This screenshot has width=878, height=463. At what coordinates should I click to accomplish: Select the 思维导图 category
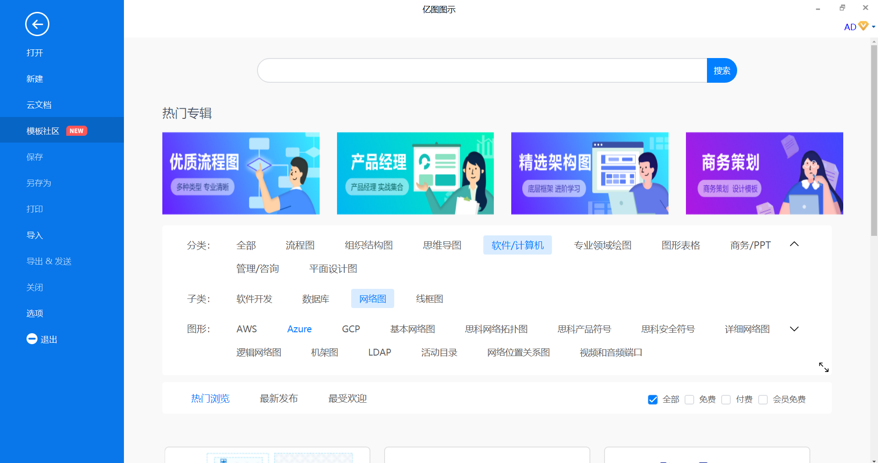[442, 245]
